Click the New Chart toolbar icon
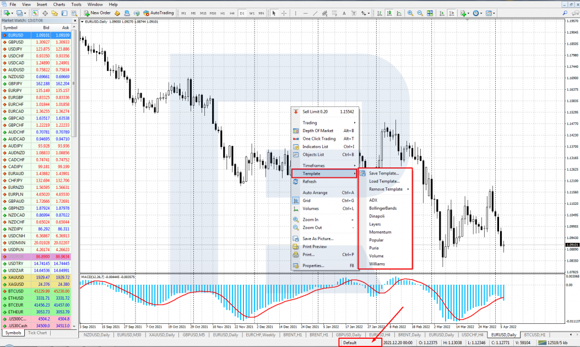The height and width of the screenshot is (347, 580). (x=6, y=13)
